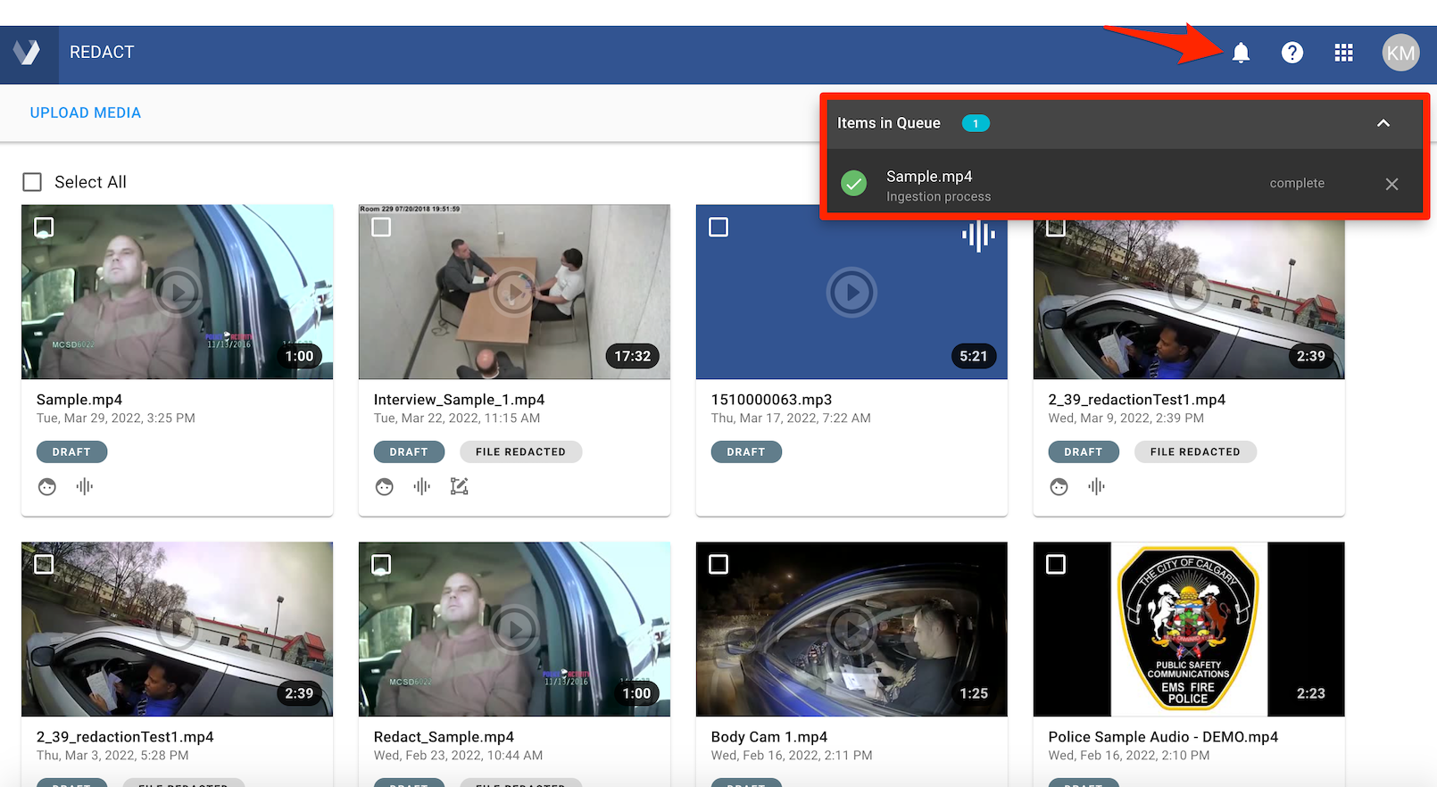The image size is (1437, 787).
Task: Tick the checkbox on 1510000063.mp3 card
Action: pyautogui.click(x=718, y=228)
